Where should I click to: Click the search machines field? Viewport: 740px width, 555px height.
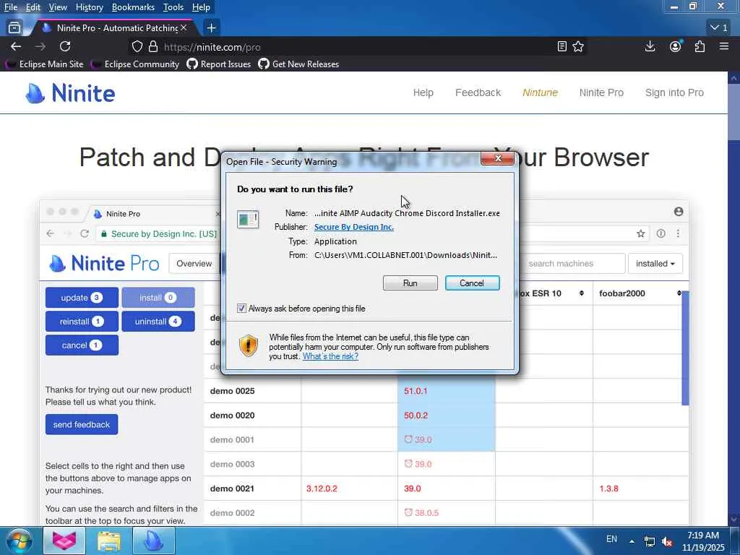pos(573,264)
